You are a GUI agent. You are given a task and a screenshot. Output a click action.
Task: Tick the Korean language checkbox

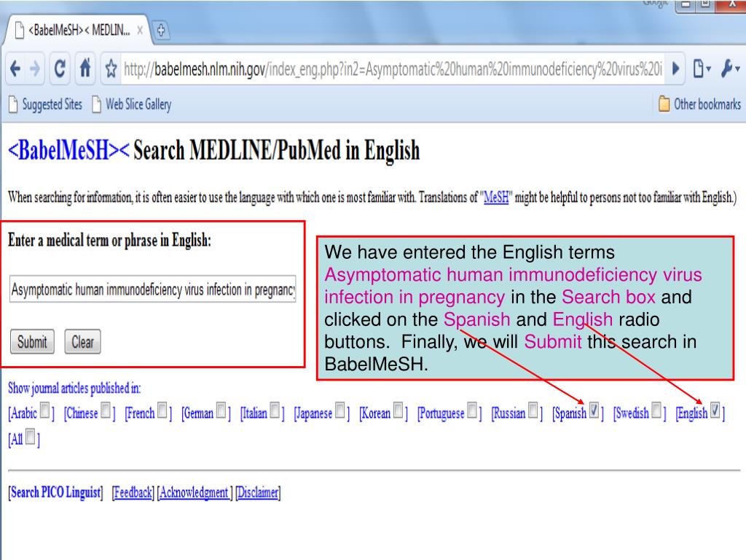click(x=398, y=410)
